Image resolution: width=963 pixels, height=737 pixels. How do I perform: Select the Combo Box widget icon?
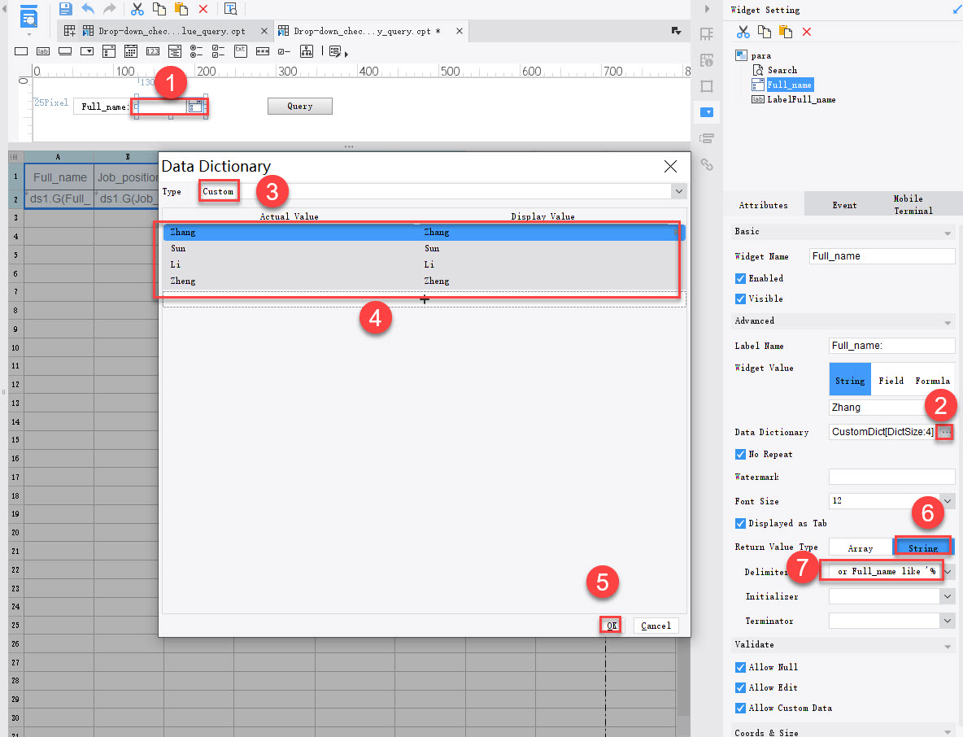[x=86, y=50]
